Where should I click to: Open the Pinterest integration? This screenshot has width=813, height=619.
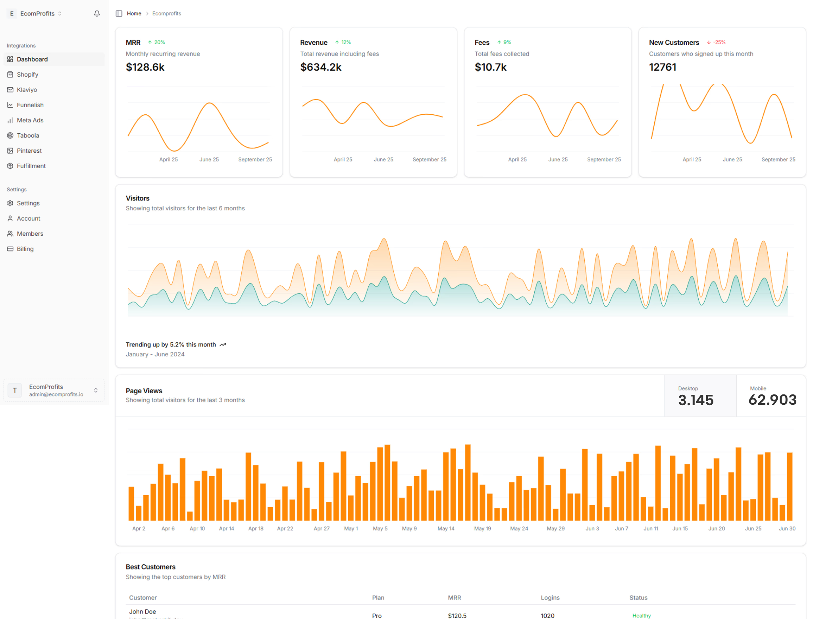tap(29, 150)
